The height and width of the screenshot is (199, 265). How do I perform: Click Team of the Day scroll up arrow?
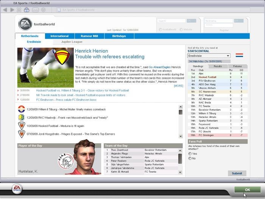coord(180,150)
